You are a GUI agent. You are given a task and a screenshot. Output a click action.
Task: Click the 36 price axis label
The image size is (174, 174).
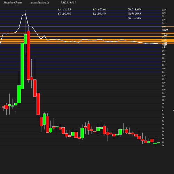point(163,145)
